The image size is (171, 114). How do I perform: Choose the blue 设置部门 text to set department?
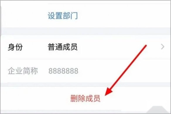pos(63,16)
